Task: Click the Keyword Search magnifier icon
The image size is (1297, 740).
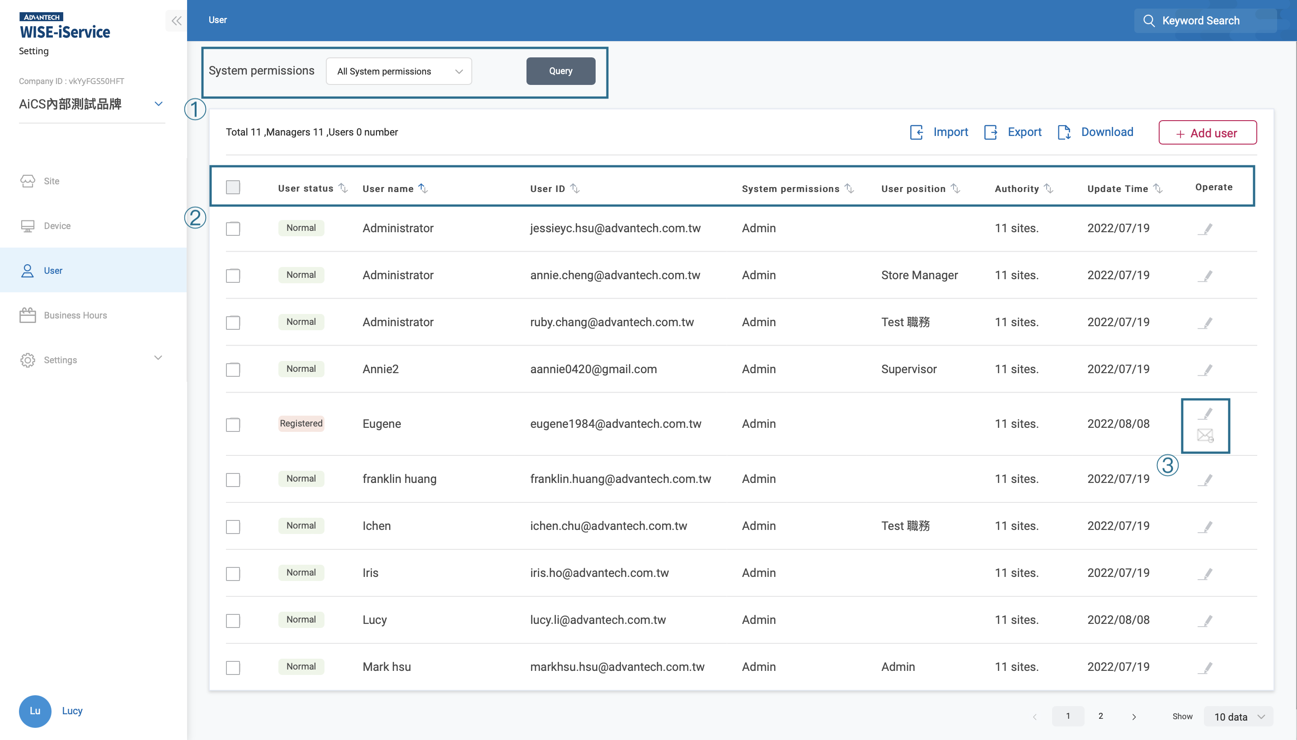Action: [1150, 21]
